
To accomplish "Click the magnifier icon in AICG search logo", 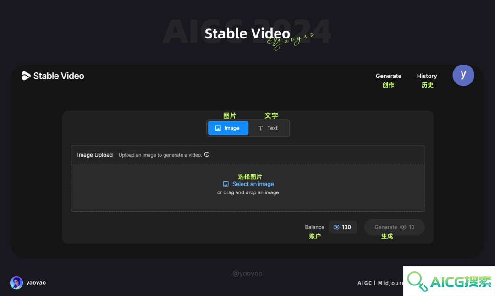I will (x=418, y=281).
